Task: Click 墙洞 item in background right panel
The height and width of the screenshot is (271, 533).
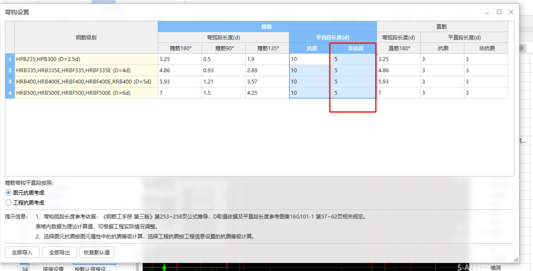Action: 496,267
